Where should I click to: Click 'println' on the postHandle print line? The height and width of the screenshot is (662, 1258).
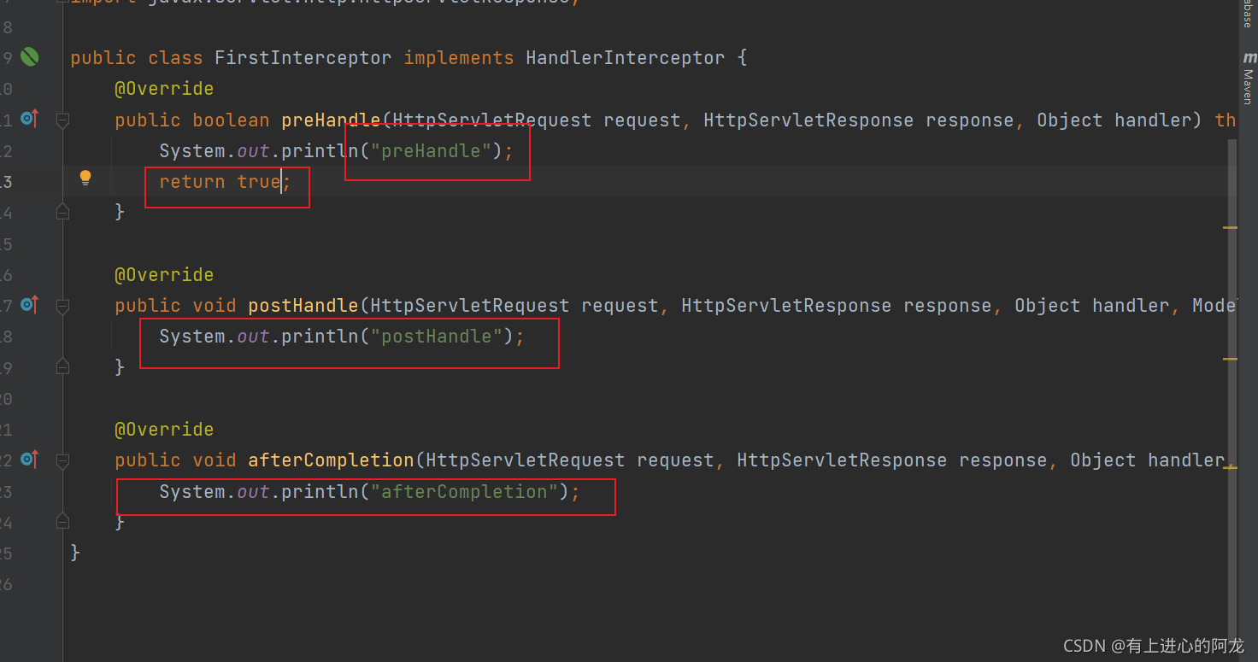click(320, 337)
